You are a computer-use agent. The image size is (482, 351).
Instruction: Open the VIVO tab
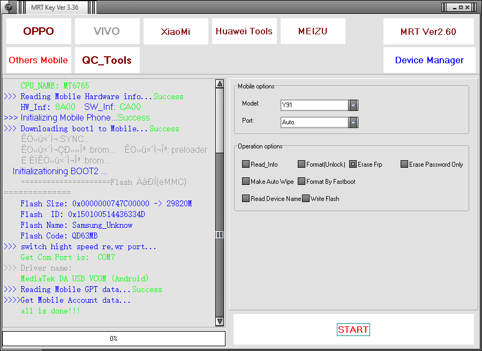click(107, 31)
